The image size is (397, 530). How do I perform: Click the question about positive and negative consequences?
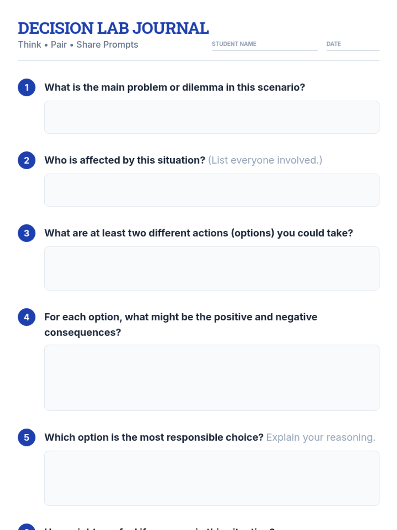pyautogui.click(x=181, y=325)
